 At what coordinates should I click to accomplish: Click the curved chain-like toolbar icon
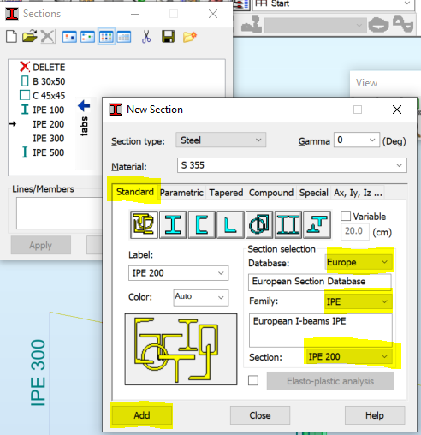[403, 24]
